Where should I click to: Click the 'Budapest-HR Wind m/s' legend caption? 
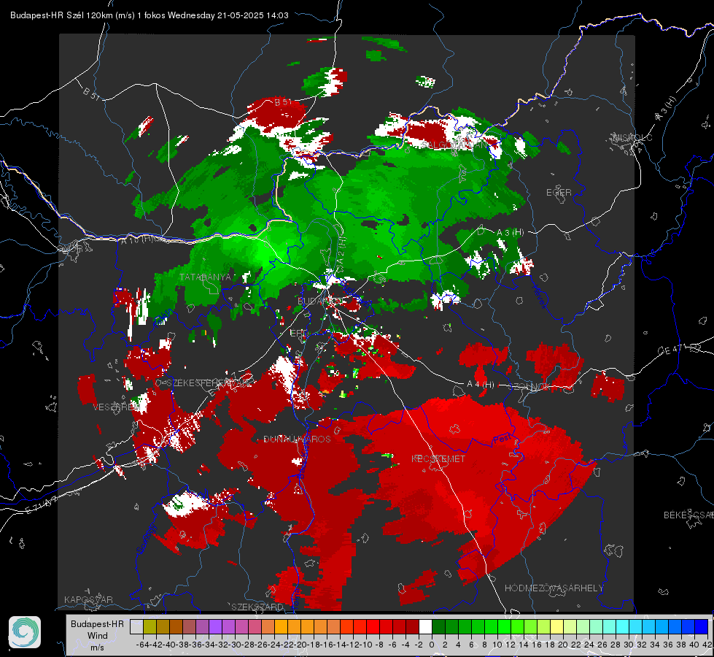pos(98,635)
